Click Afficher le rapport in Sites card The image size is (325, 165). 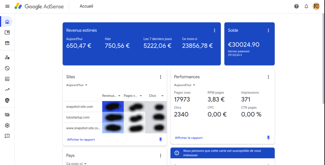pos(81,140)
